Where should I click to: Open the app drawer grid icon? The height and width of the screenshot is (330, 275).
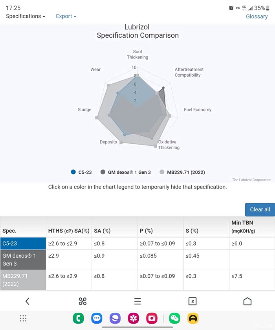[x=23, y=319]
